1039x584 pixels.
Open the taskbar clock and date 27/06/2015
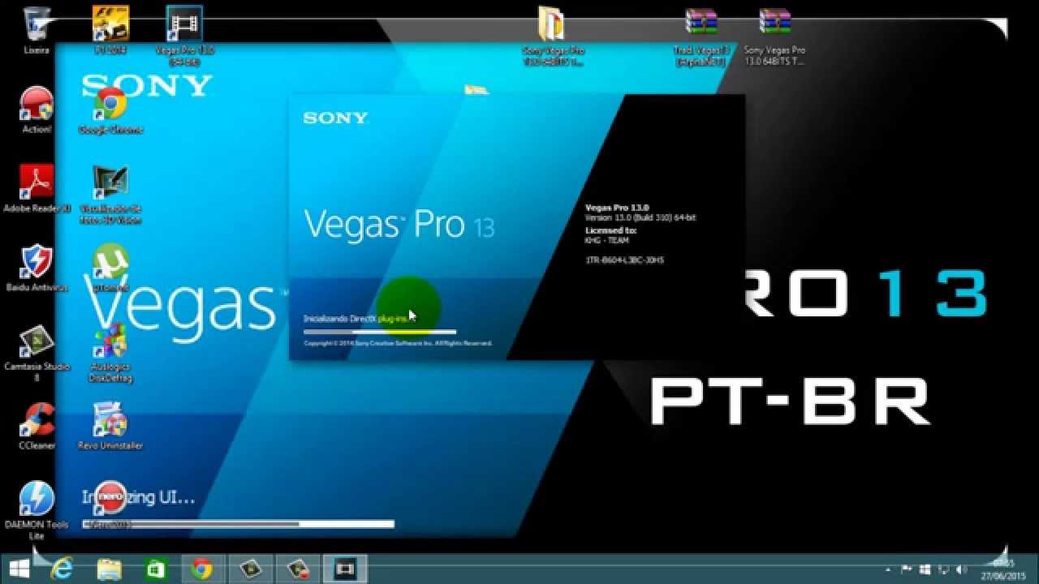point(1005,569)
